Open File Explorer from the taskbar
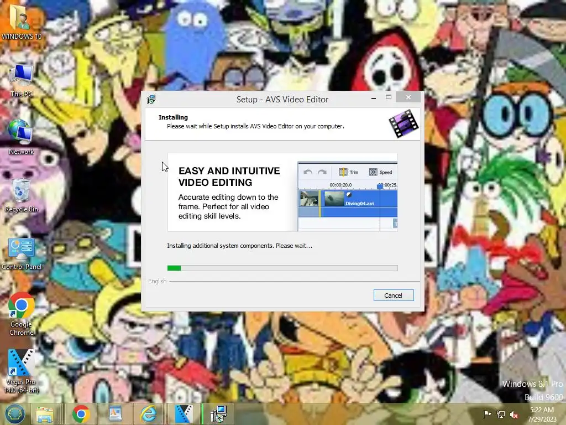The height and width of the screenshot is (425, 566). (x=45, y=414)
